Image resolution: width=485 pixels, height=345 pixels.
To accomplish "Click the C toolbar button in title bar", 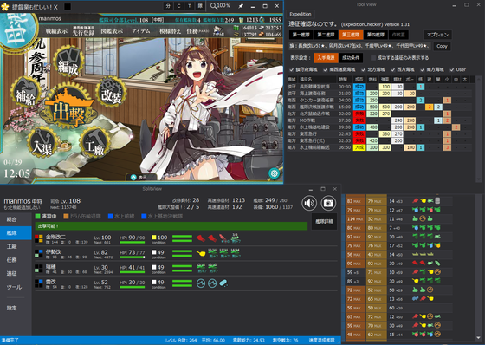I will point(178,6).
